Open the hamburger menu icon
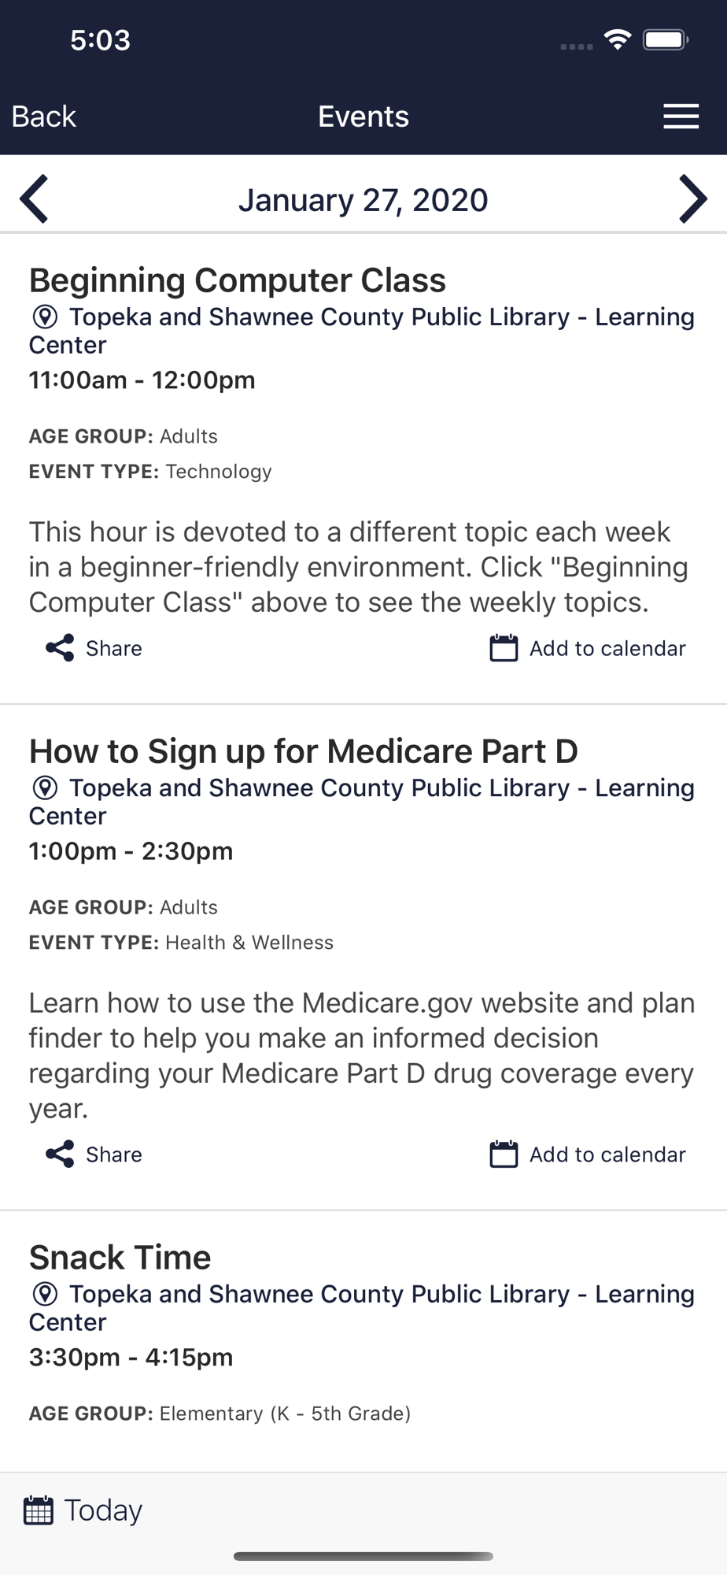727x1575 pixels. (x=681, y=116)
